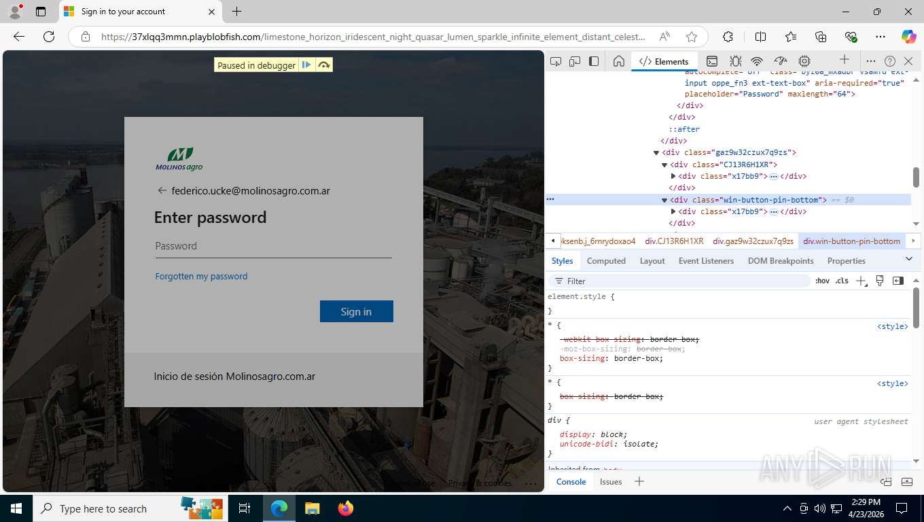
Task: Open the Console tool in top toolbar
Action: point(712,61)
